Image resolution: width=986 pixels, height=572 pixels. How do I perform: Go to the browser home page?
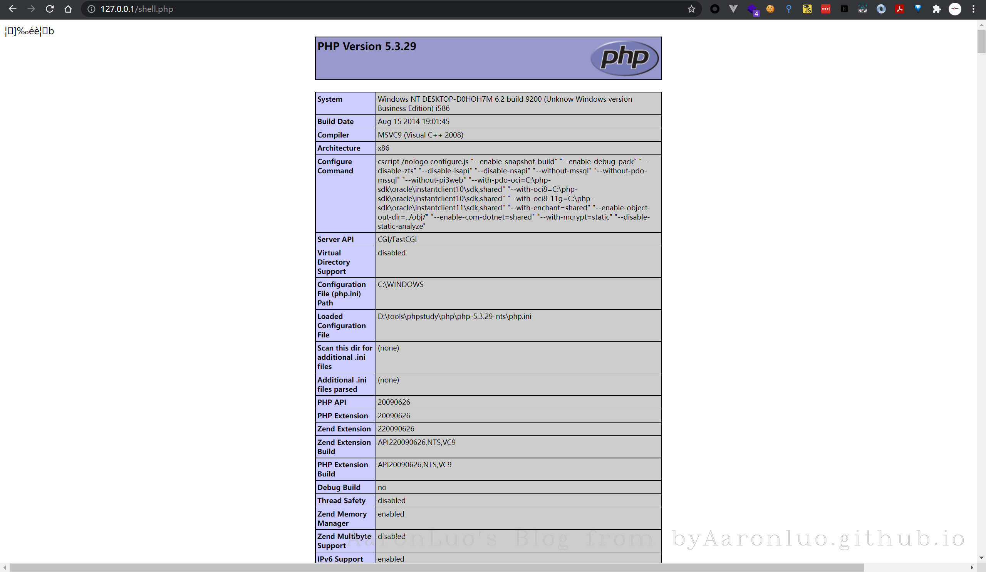68,9
